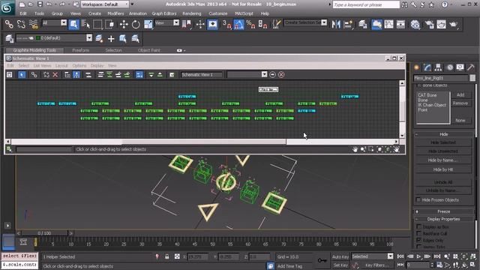Open the bookmark dropdown in Schematic View
The image size is (480, 270).
[x=265, y=74]
